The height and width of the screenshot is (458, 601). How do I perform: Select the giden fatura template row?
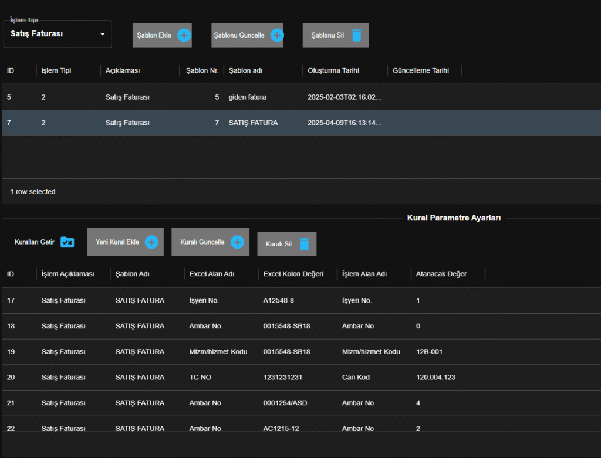247,97
